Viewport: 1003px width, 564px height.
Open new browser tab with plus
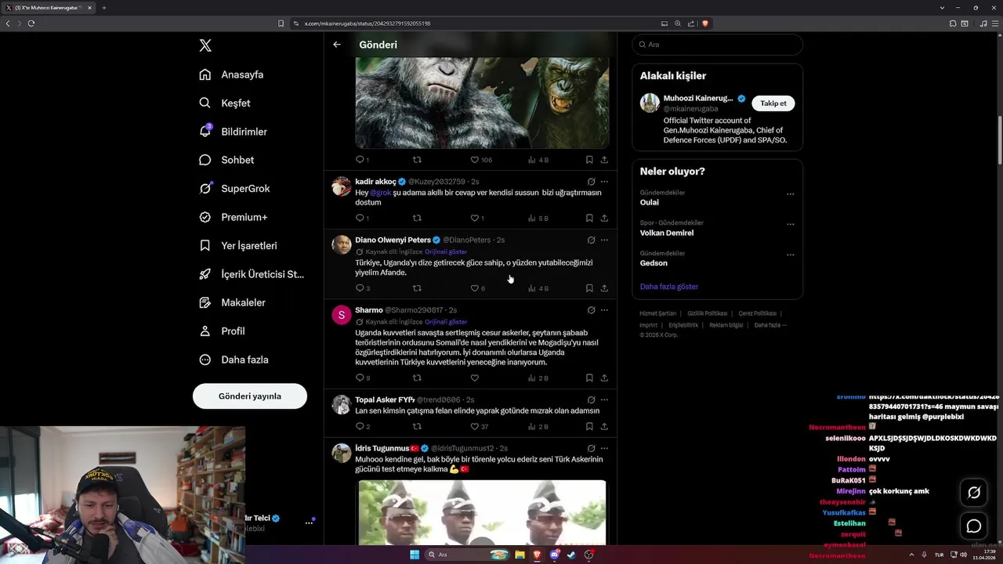(103, 8)
